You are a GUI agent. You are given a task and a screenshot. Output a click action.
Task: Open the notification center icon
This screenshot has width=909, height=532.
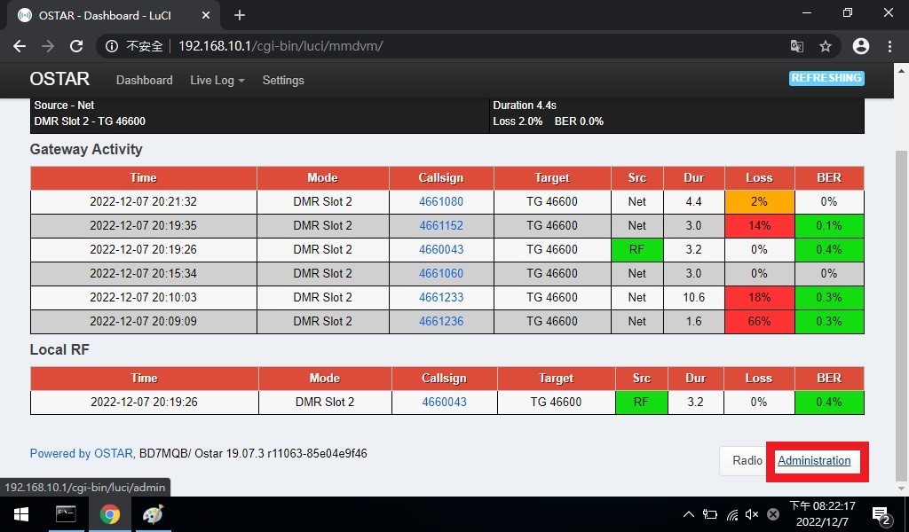tap(881, 514)
